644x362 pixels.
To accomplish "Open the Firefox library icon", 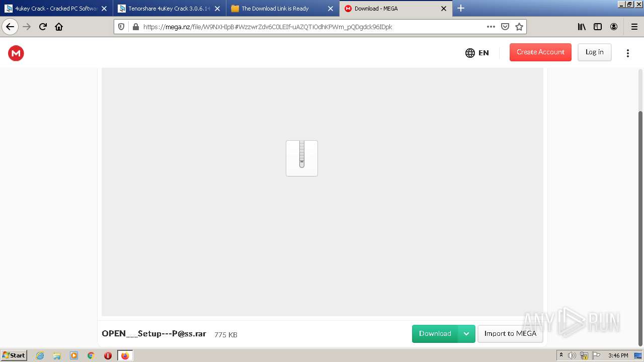I will 582,27.
